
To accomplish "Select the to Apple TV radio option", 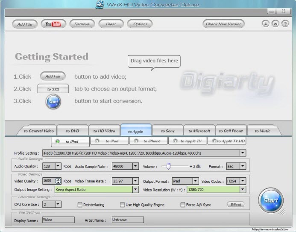I will tap(175, 141).
